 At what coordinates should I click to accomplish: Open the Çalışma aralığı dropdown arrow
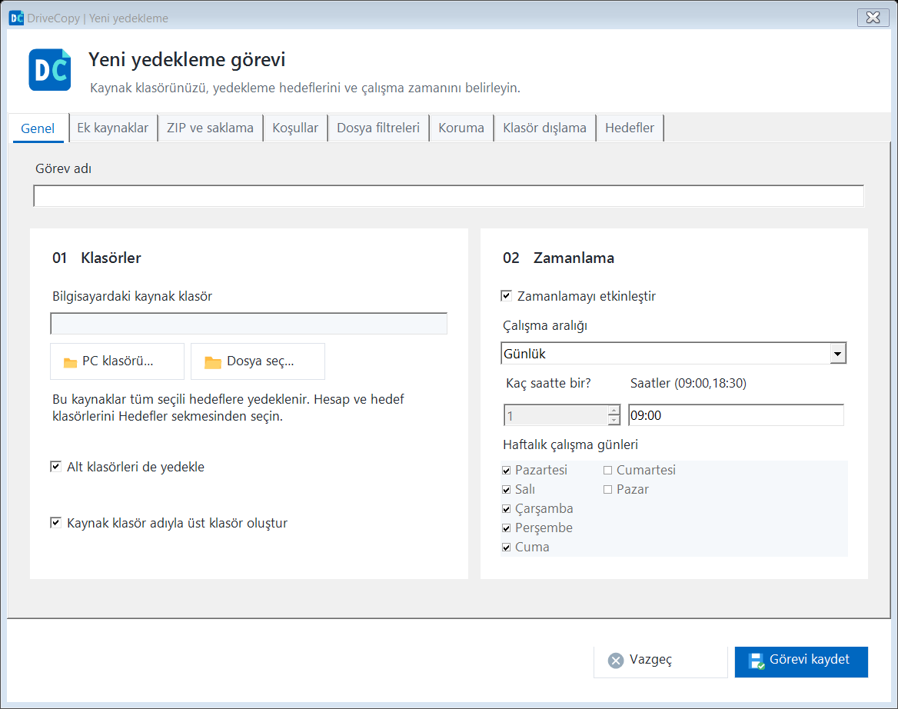[x=837, y=354]
